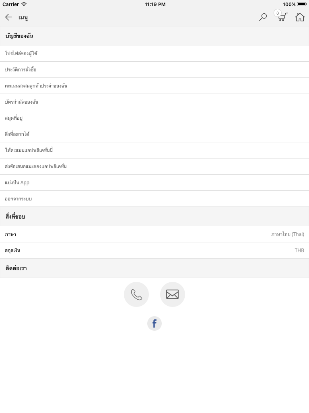Open สมุดที่อยู่ address book
309x413 pixels.
pos(154,118)
